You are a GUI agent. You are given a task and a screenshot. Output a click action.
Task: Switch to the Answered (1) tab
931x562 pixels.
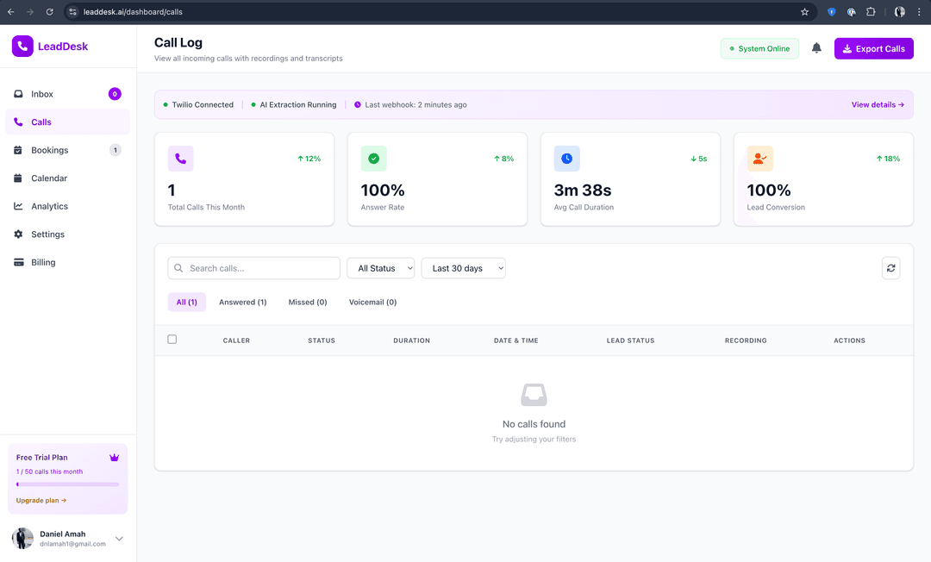[242, 303]
